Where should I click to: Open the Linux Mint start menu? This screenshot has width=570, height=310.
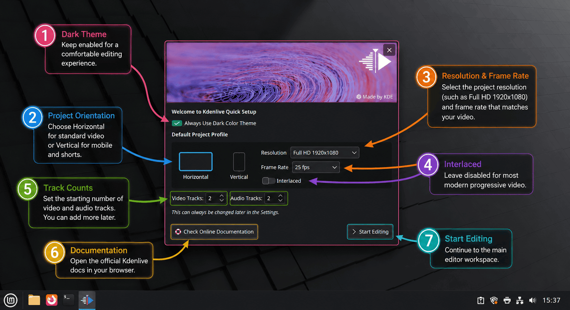point(10,300)
